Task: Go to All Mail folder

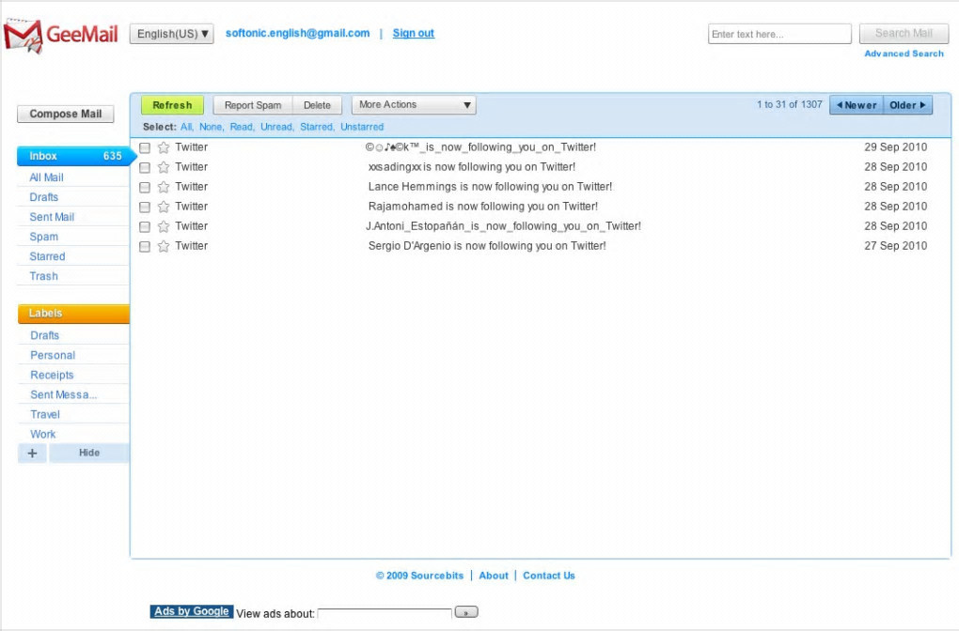Action: coord(46,177)
